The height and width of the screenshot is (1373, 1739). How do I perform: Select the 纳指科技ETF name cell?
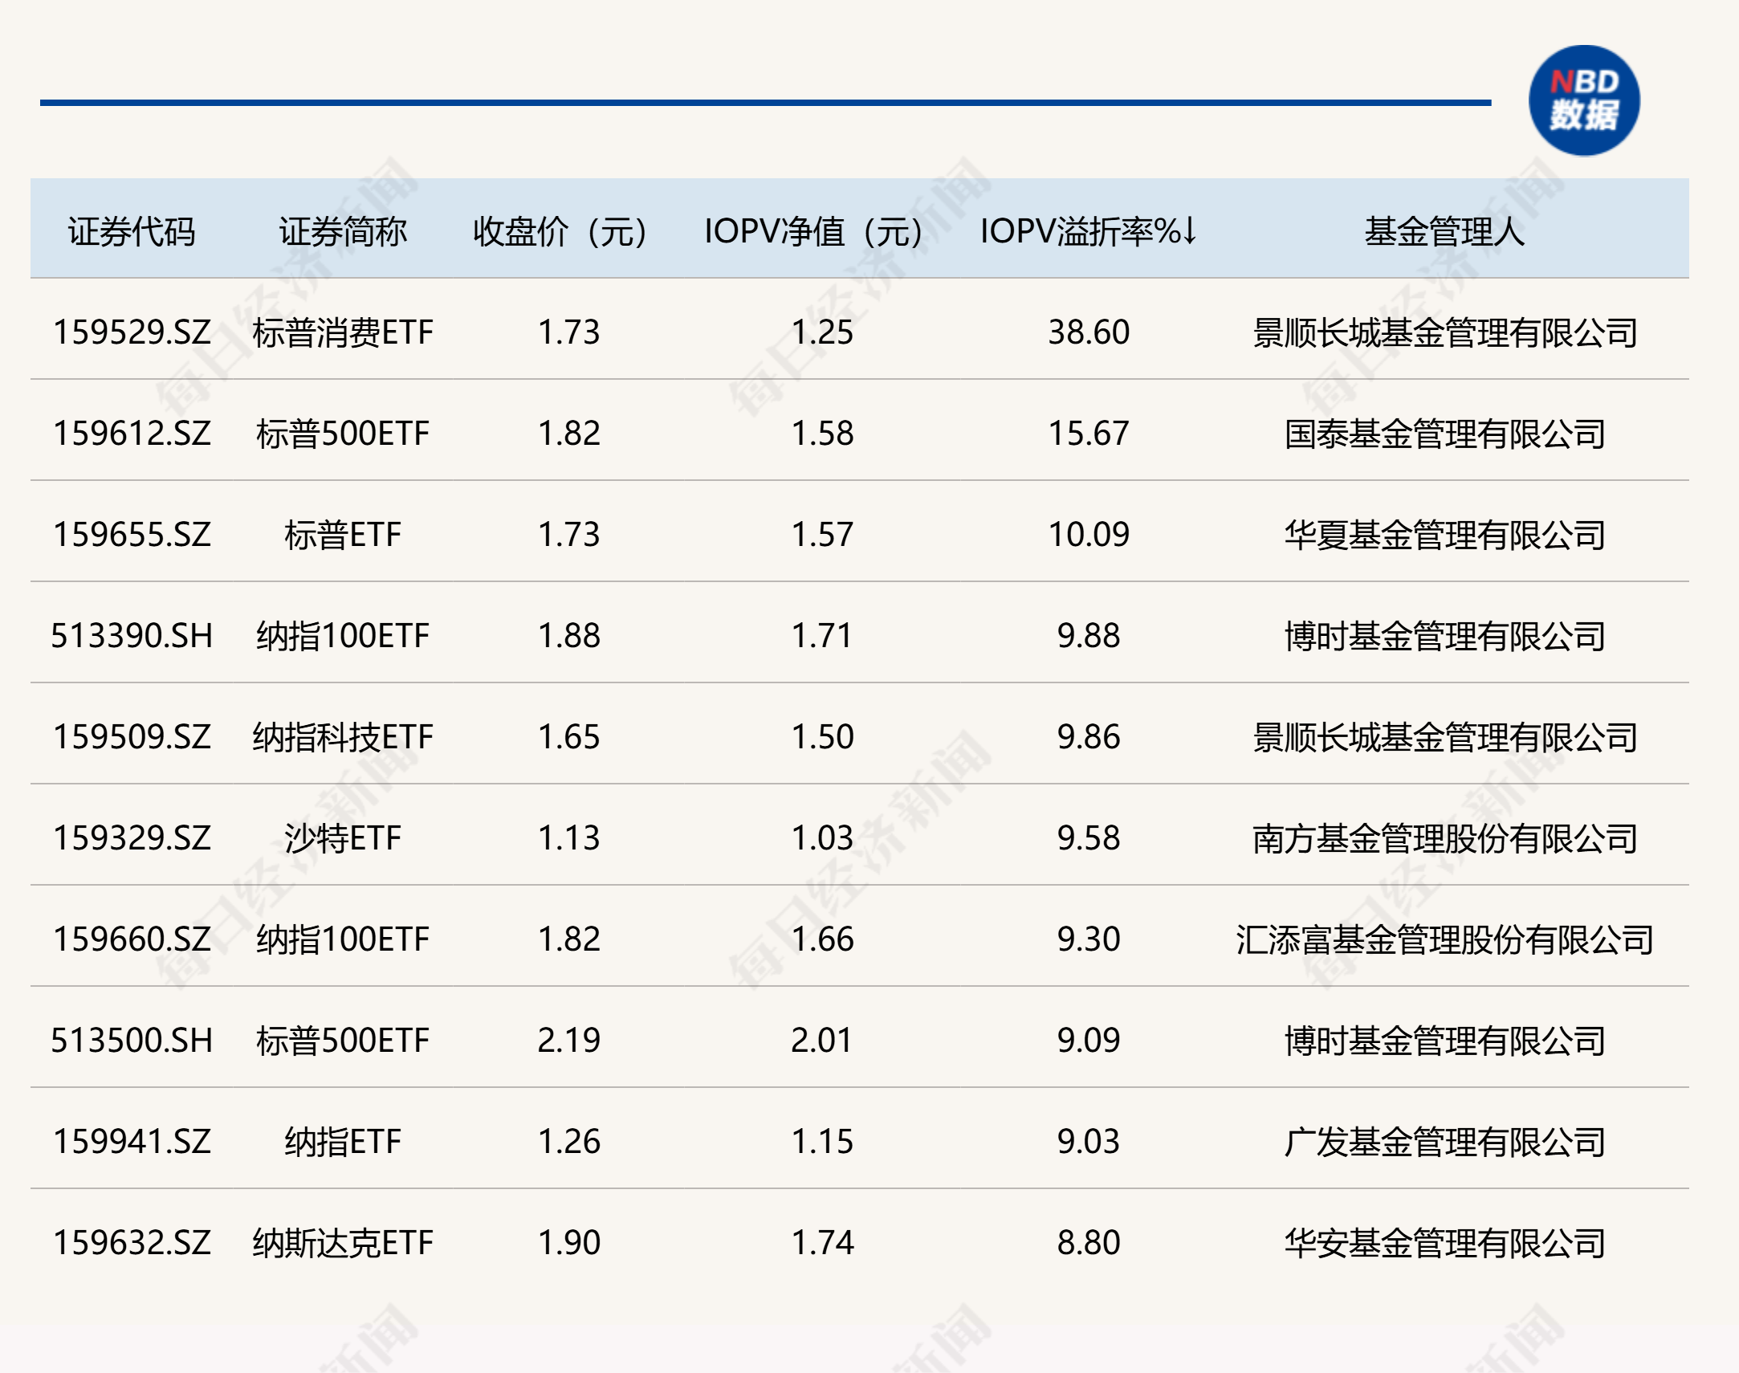pyautogui.click(x=343, y=737)
